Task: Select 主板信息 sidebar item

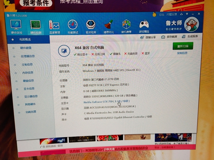Action: coord(27,64)
